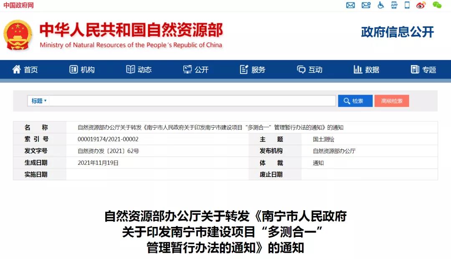Click the 互动 interaction speech-bubble icon
This screenshot has width=451, height=259.
tap(300, 70)
